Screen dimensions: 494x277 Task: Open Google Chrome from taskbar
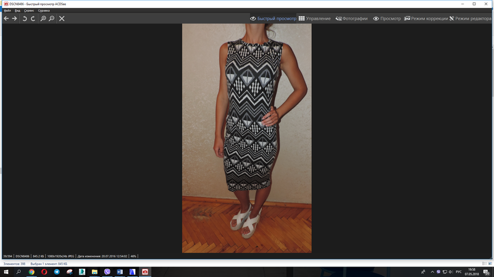click(31, 271)
